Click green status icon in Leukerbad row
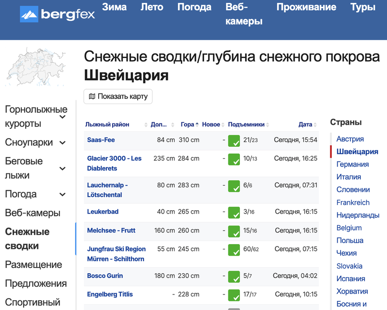The width and height of the screenshot is (387, 310). point(234,213)
